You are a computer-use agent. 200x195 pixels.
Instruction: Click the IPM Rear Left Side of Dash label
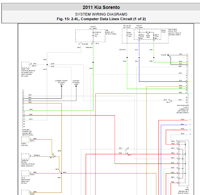coord(111,32)
